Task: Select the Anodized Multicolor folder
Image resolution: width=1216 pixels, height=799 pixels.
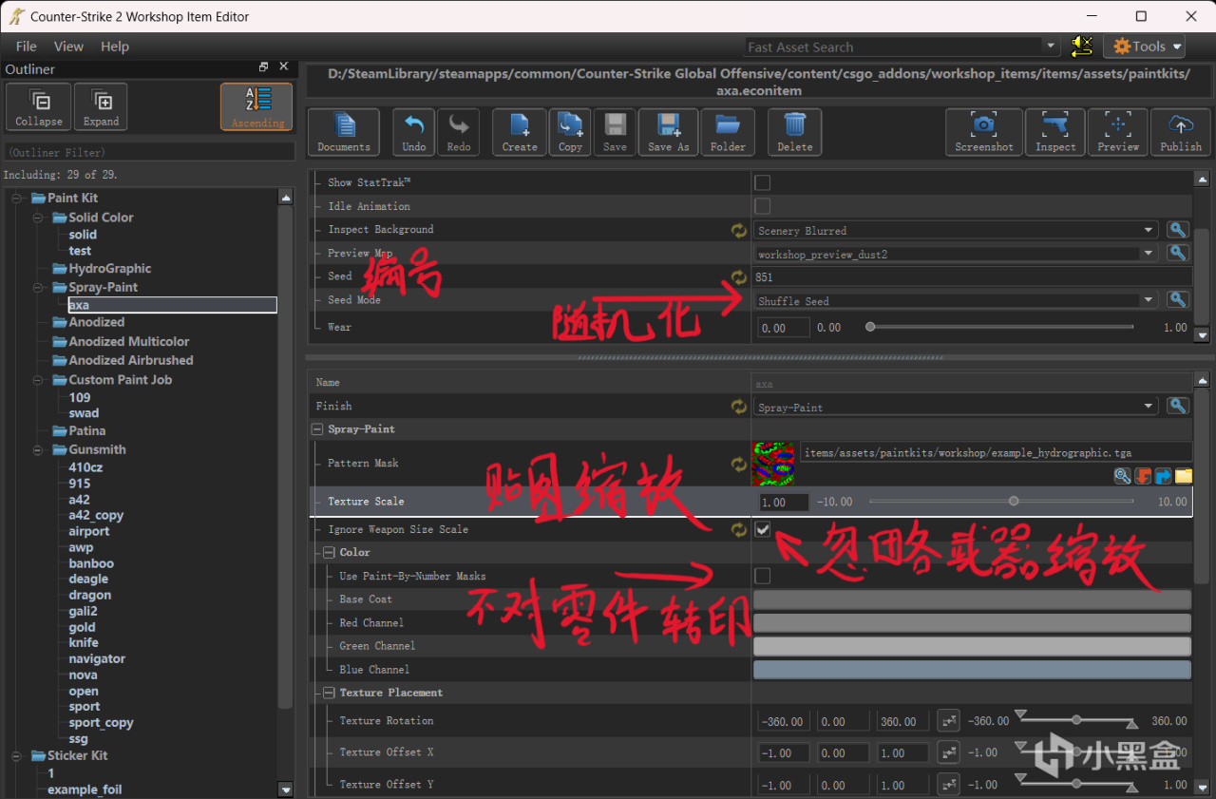Action: pyautogui.click(x=128, y=341)
